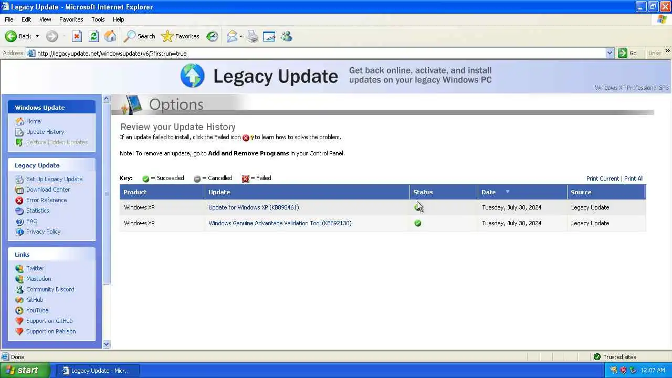Open the Windows Genuine Advantage Validation Tool link
672x378 pixels.
click(280, 223)
